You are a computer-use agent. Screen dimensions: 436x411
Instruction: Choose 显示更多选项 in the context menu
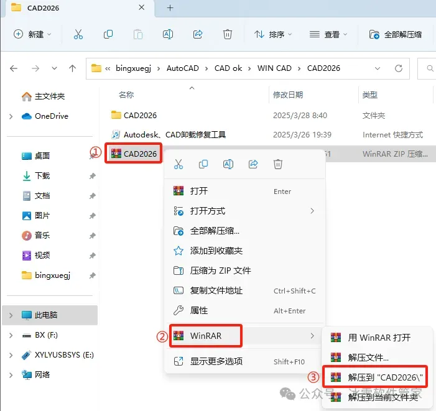[244, 361]
